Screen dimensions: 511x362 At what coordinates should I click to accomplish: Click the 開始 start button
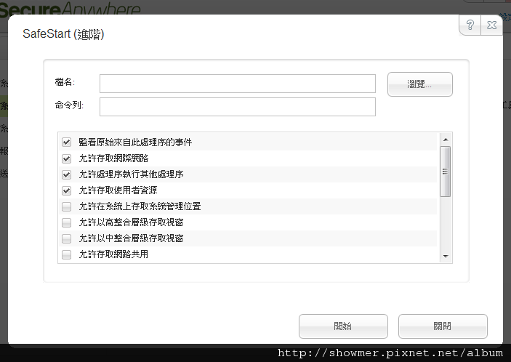343,326
